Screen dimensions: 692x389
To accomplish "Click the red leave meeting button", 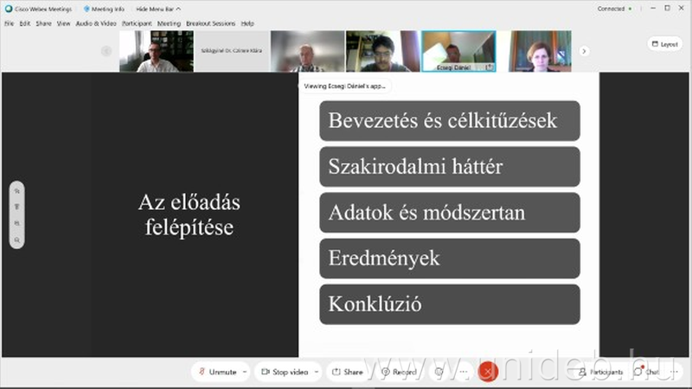I will [488, 372].
